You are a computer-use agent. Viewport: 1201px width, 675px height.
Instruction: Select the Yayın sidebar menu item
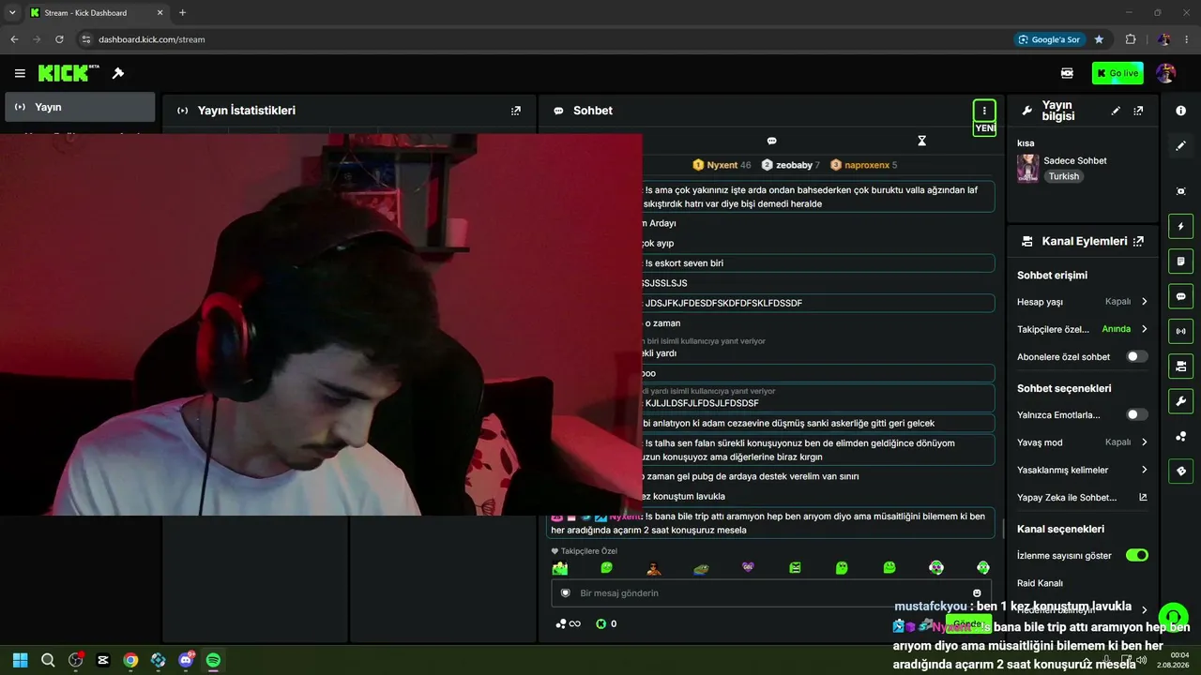pyautogui.click(x=80, y=107)
